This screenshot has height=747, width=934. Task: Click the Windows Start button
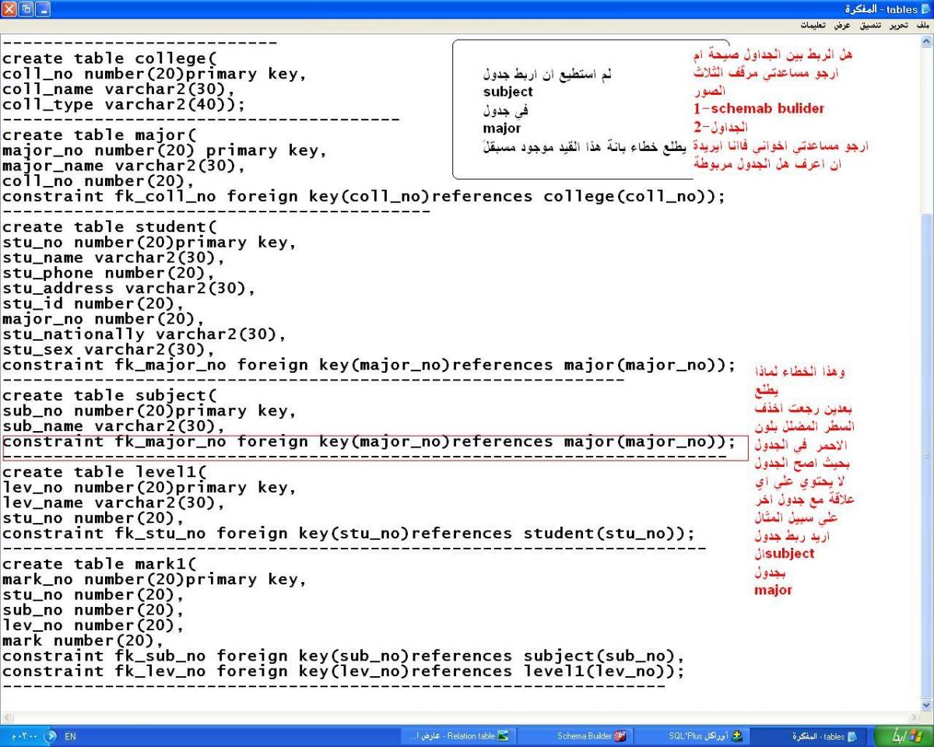point(904,736)
